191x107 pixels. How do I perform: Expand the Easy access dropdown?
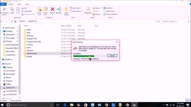click(x=76, y=11)
